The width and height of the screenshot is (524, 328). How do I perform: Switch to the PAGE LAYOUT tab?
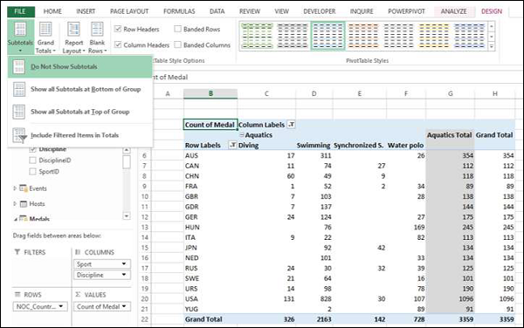(129, 11)
